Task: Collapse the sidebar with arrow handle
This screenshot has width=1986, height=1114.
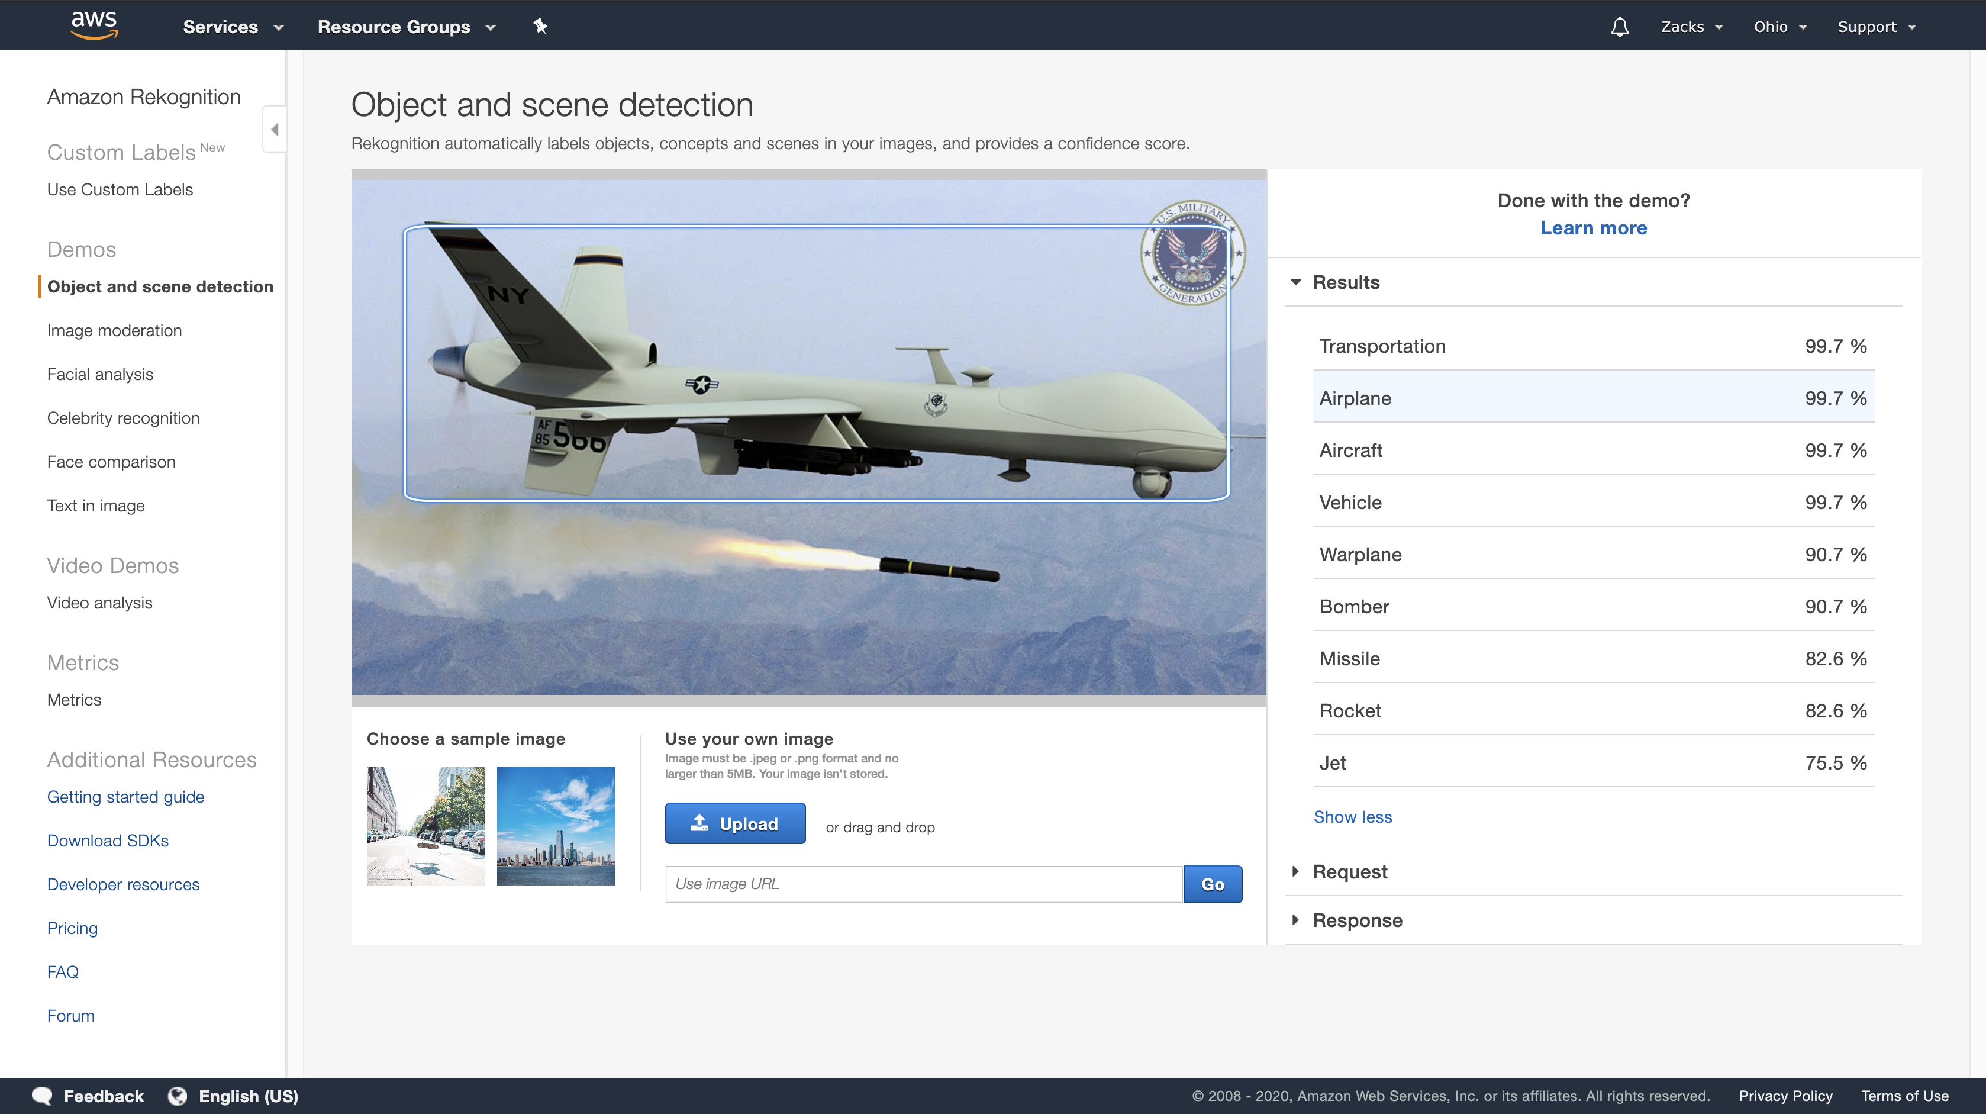Action: pos(275,130)
